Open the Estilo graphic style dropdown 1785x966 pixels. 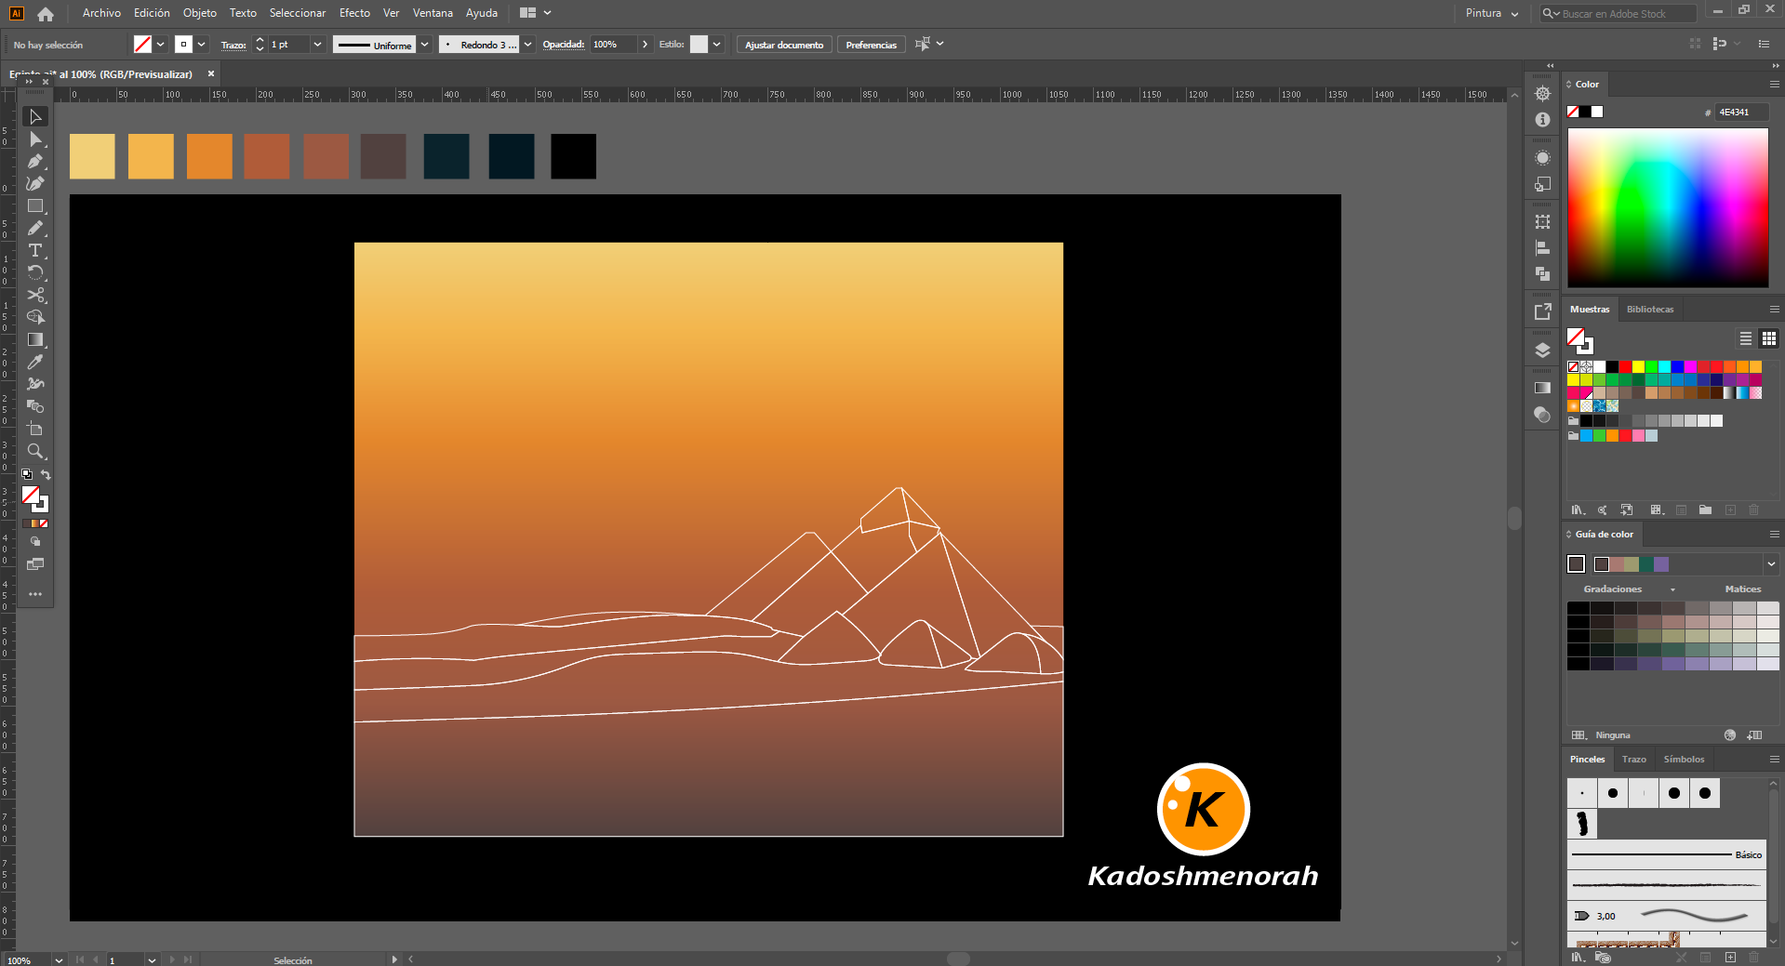pos(716,45)
